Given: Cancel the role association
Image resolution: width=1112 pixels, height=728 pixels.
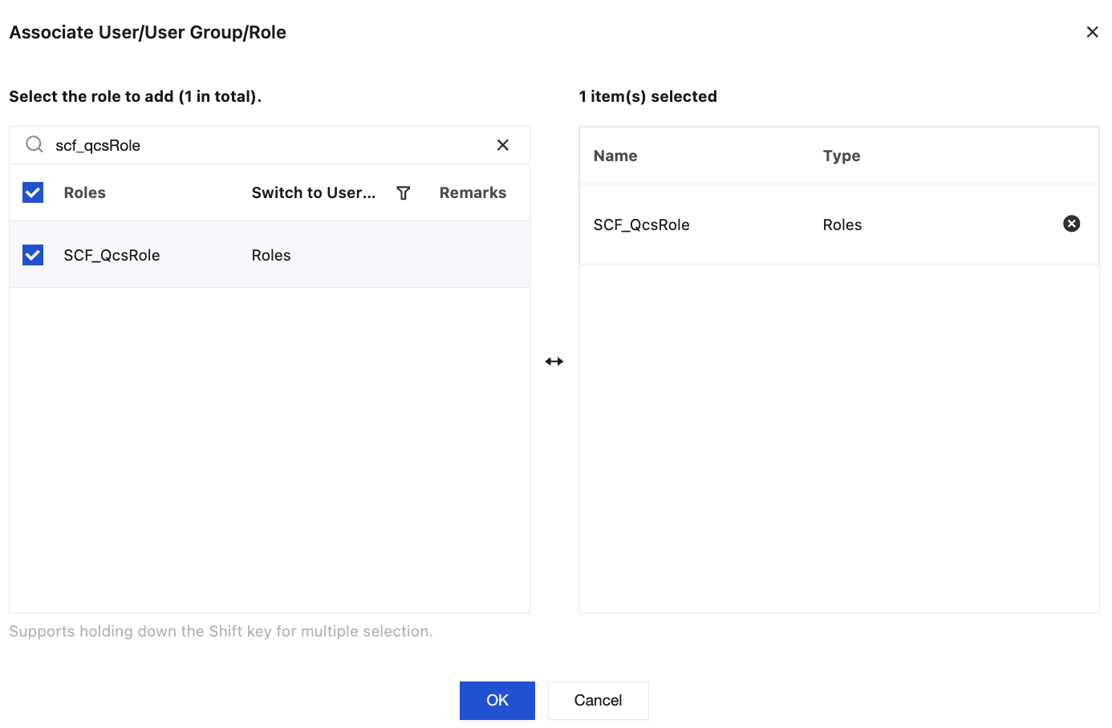Looking at the screenshot, I should tap(598, 700).
